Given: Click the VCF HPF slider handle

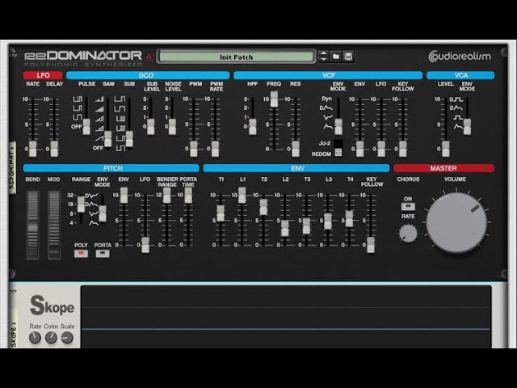Looking at the screenshot, I should (x=253, y=127).
